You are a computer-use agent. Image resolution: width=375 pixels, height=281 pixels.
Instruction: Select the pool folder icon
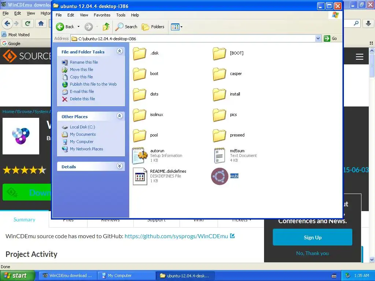[x=140, y=135]
